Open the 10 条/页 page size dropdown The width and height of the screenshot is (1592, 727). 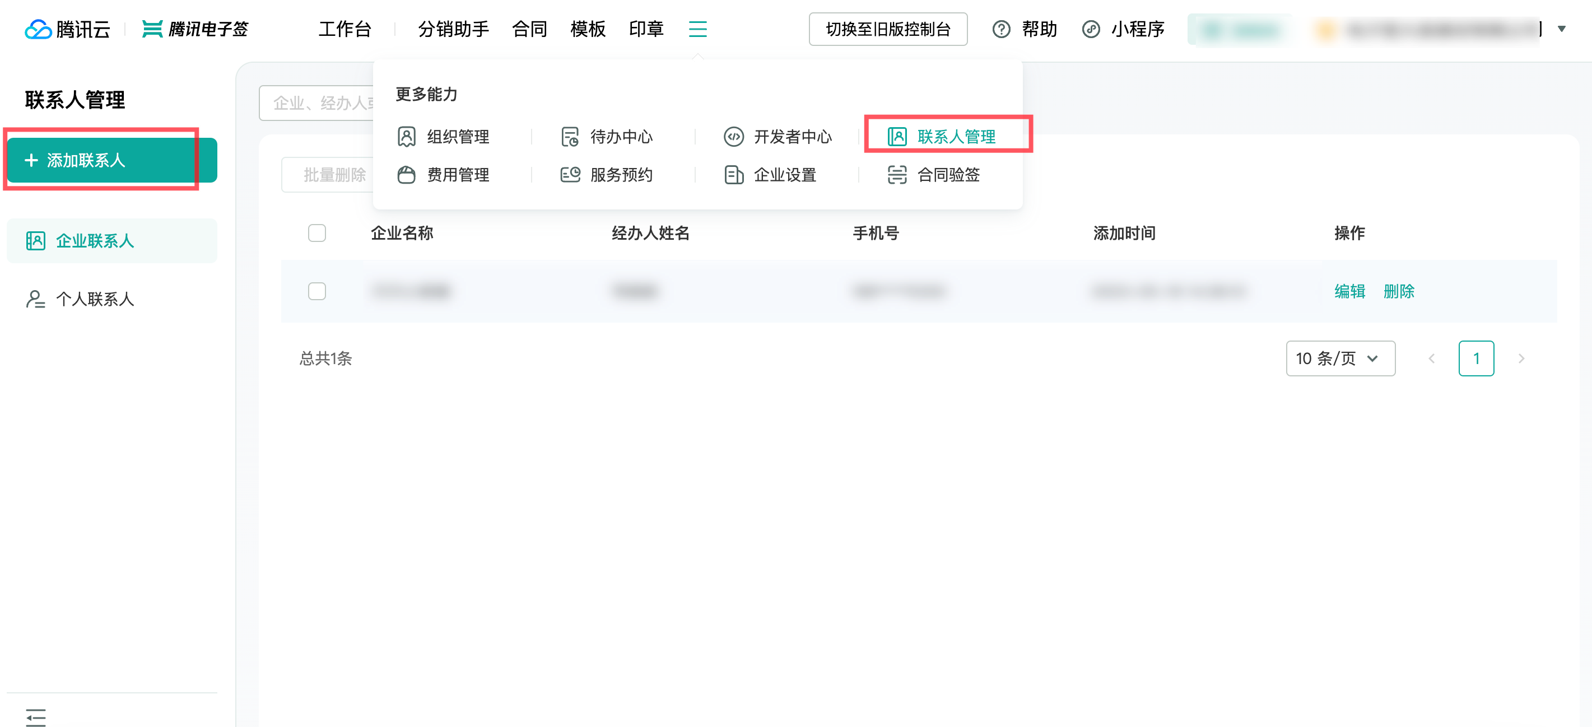click(x=1340, y=358)
